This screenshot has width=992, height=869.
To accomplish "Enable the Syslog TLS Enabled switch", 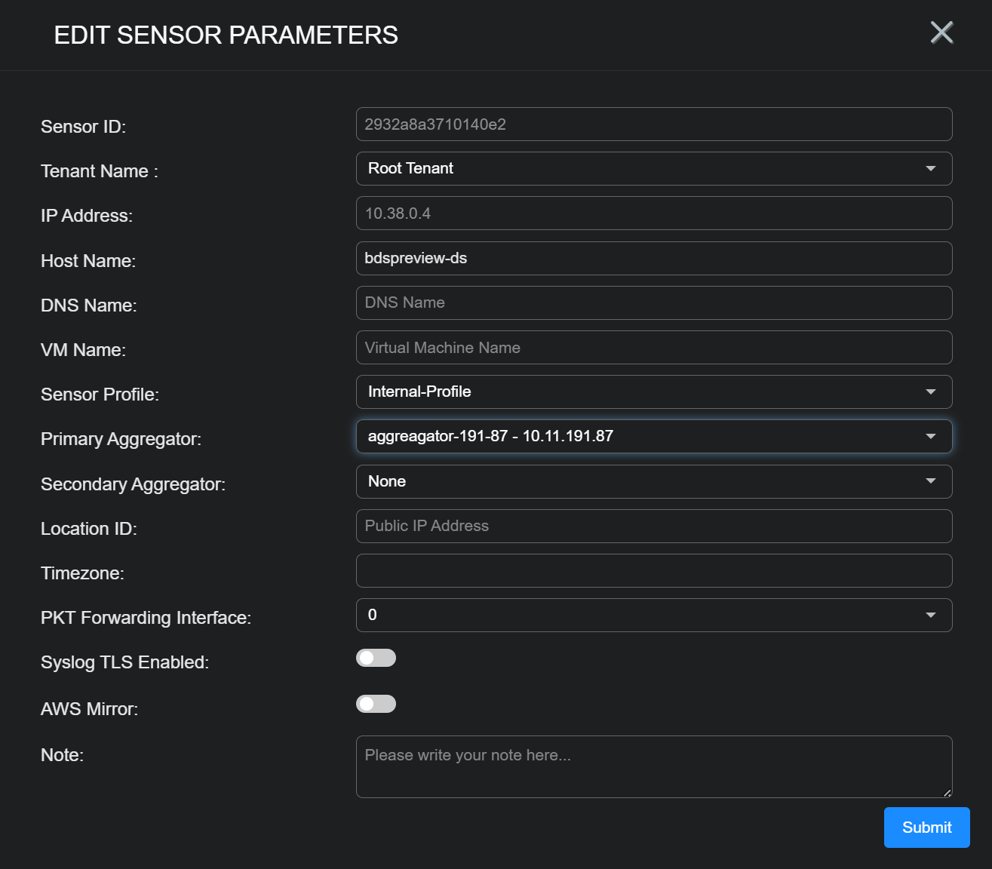I will [x=376, y=658].
